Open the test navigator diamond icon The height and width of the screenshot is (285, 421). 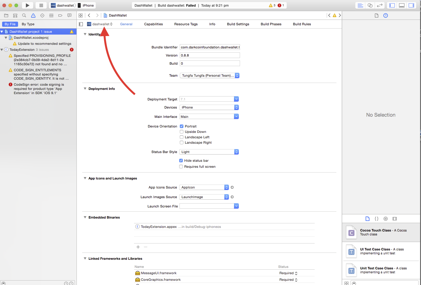(x=42, y=15)
